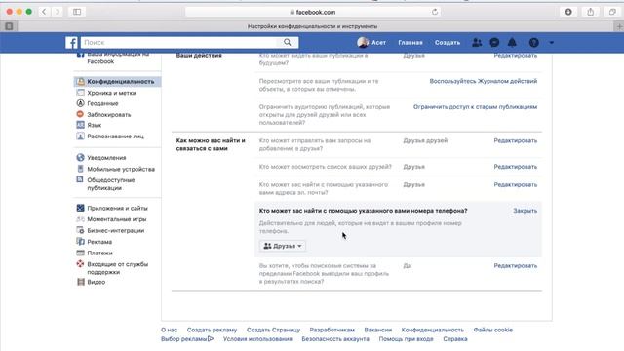Click the Входящие от службы поддержки icon
Image resolution: width=624 pixels, height=351 pixels.
[80, 264]
